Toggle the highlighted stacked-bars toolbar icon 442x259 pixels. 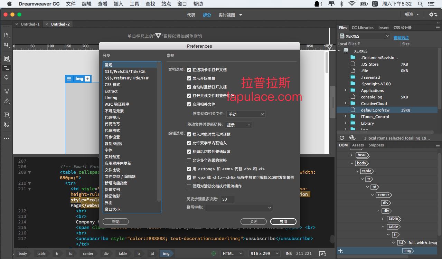click(6, 68)
